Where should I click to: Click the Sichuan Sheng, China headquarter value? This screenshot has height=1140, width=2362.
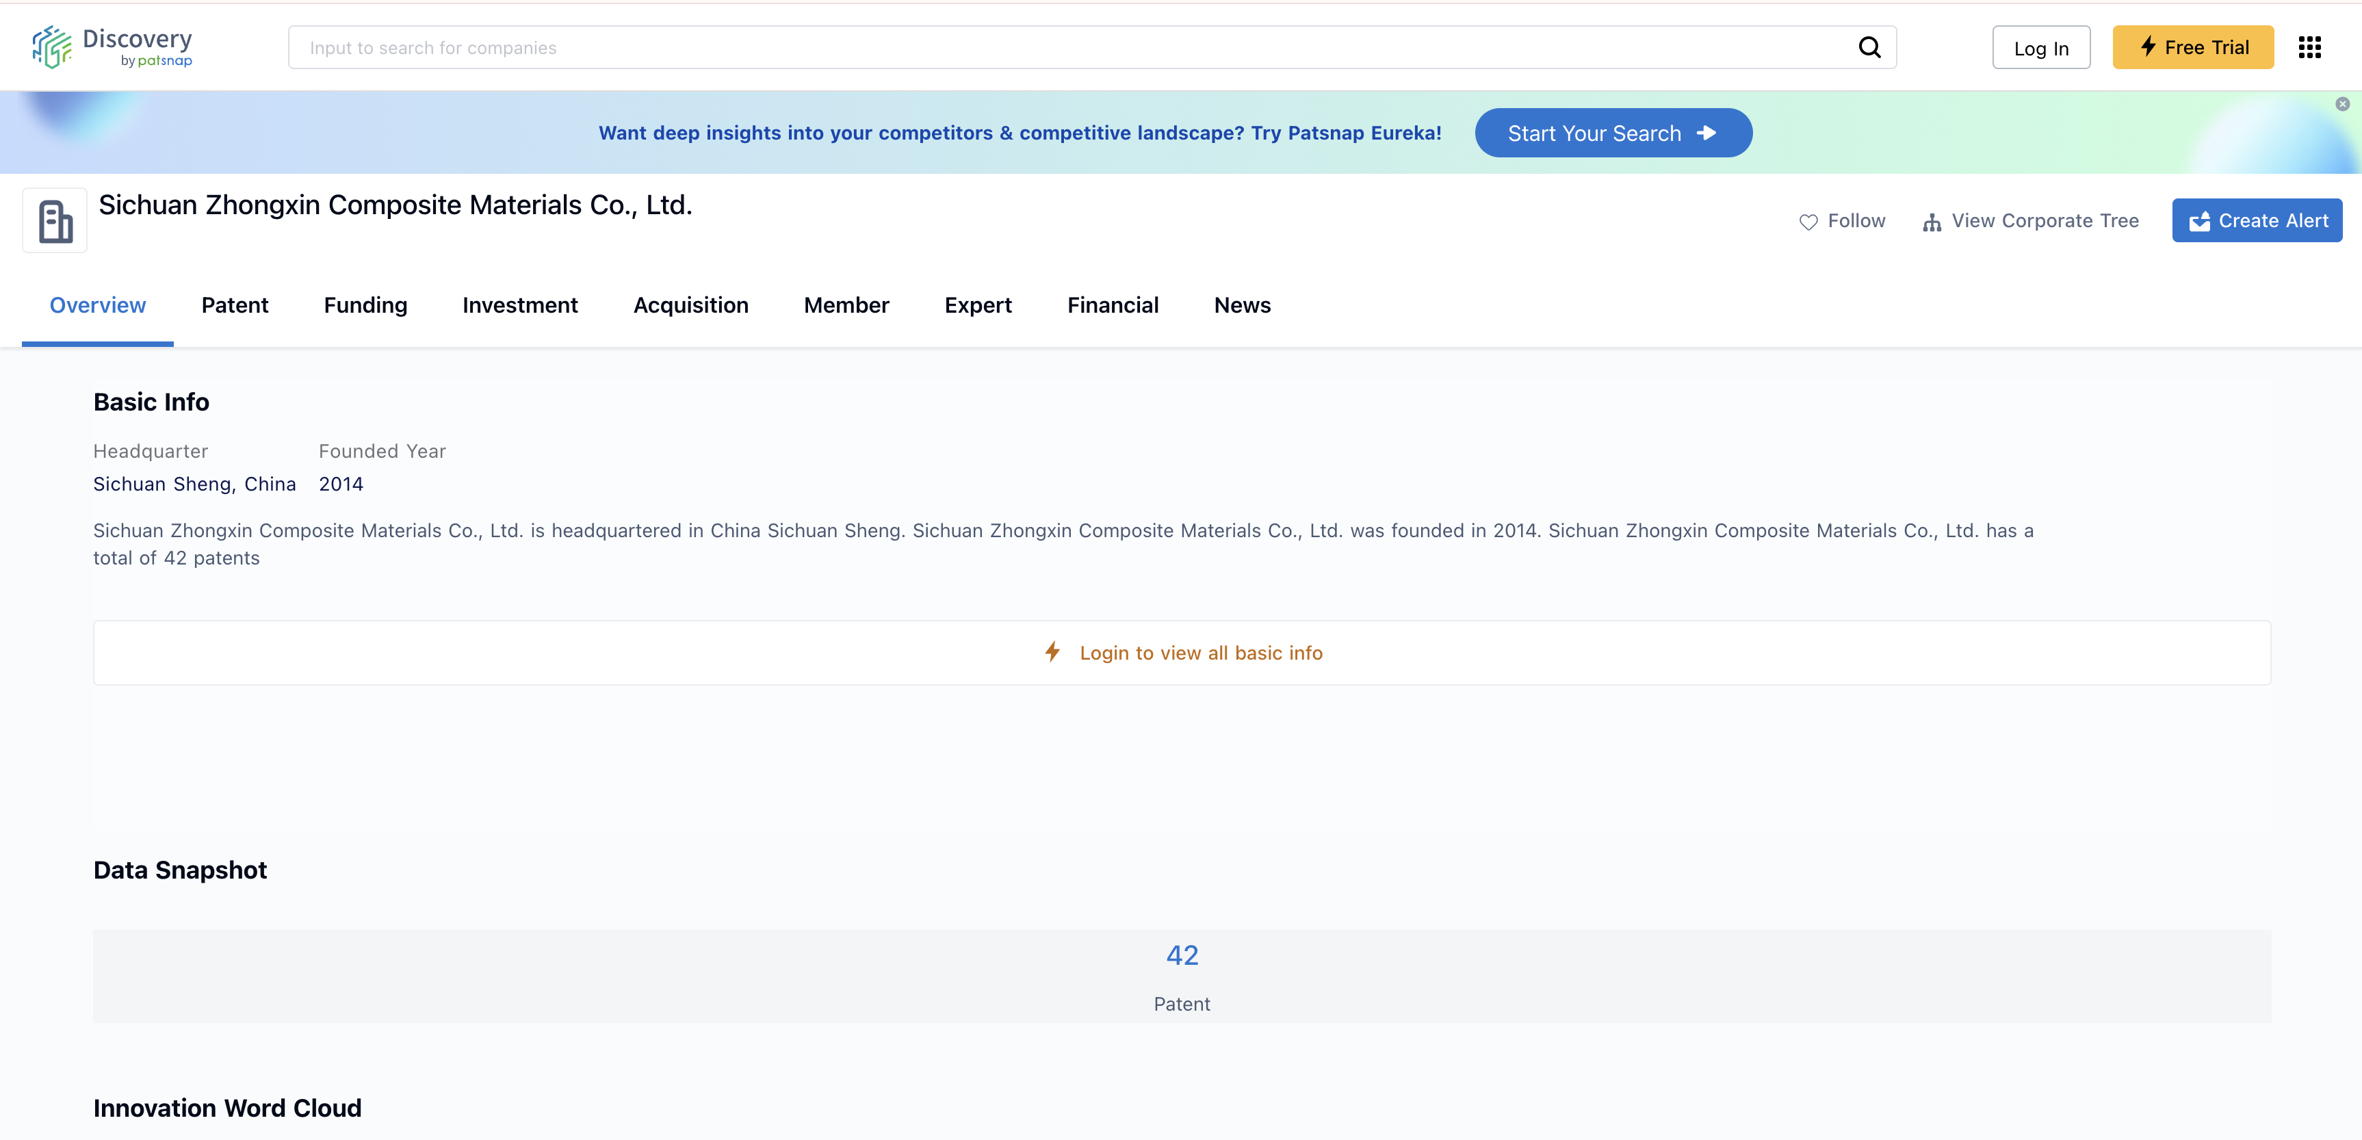pos(194,484)
